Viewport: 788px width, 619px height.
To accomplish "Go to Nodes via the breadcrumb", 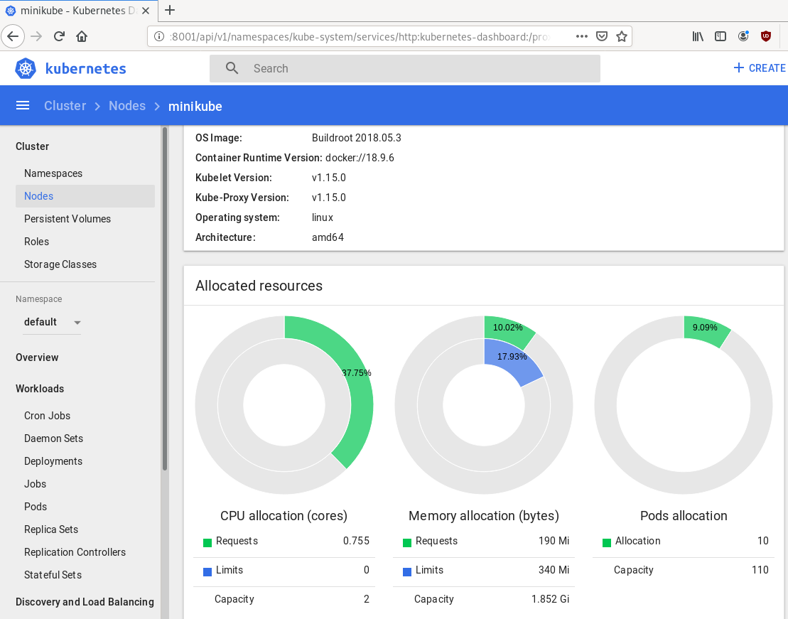I will click(126, 104).
